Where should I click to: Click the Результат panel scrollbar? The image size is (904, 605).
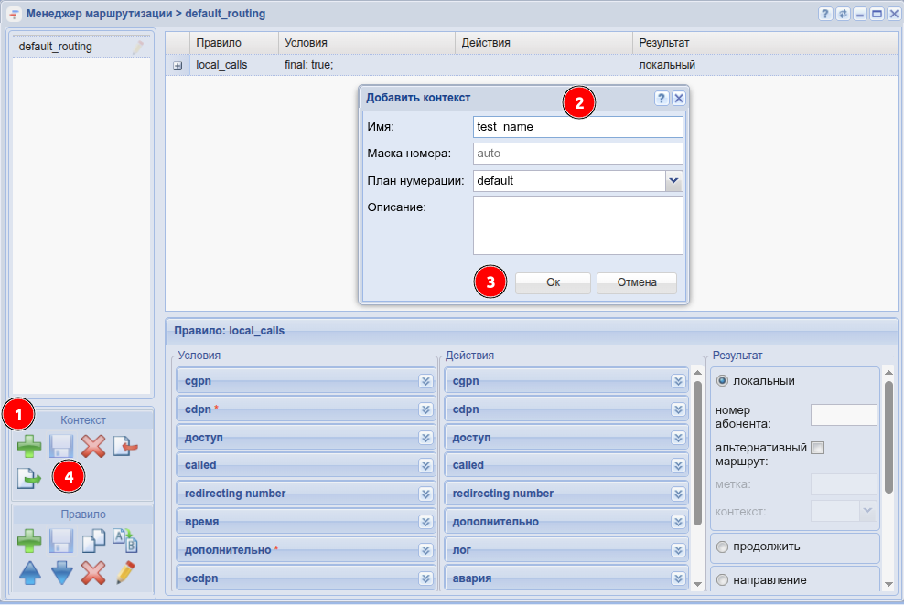pyautogui.click(x=888, y=438)
